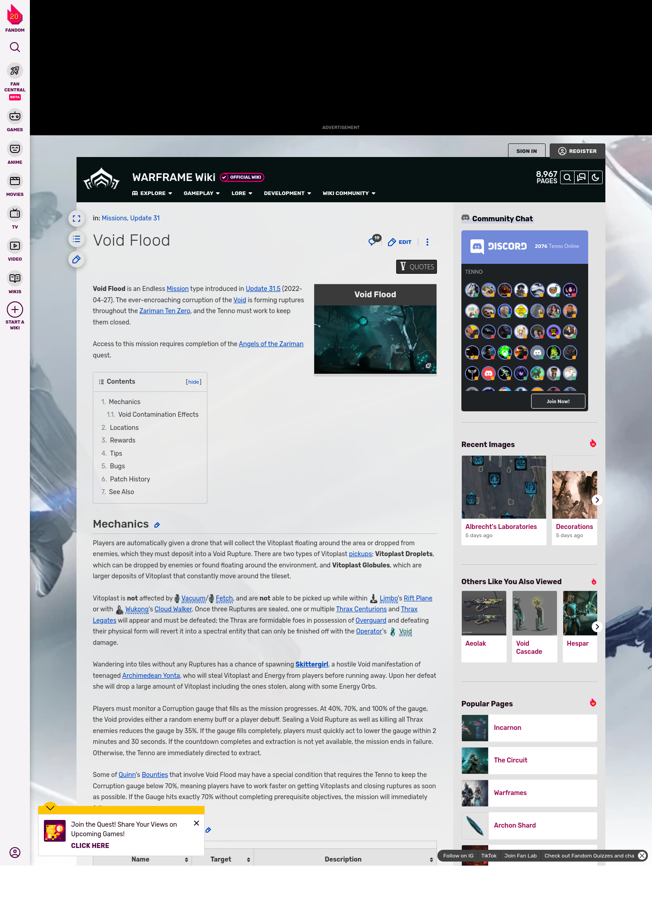Jump to Void Contamination Effects section
The height and width of the screenshot is (905, 652).
tap(158, 414)
